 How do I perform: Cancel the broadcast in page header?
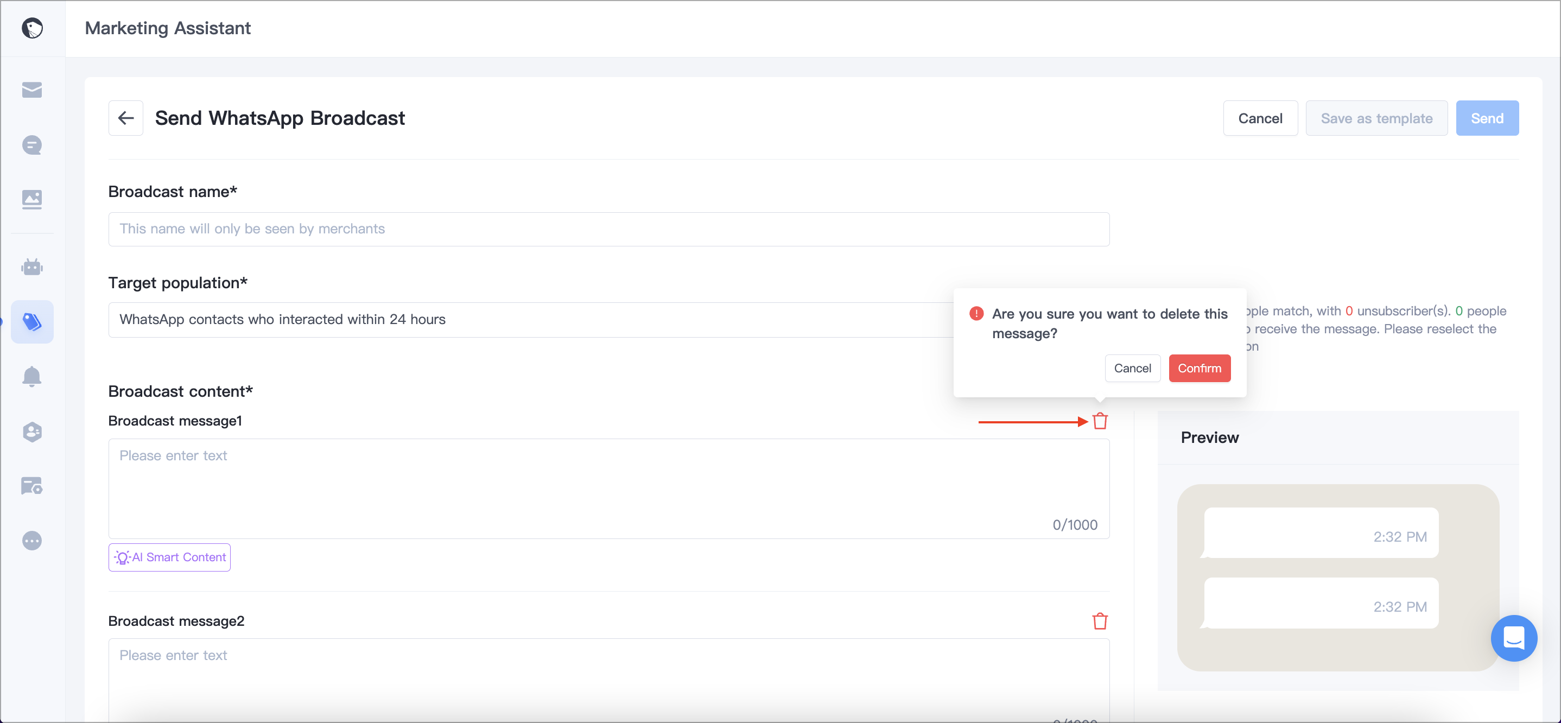tap(1260, 118)
